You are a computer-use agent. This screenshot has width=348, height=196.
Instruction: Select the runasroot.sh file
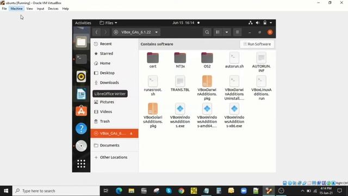tap(153, 85)
